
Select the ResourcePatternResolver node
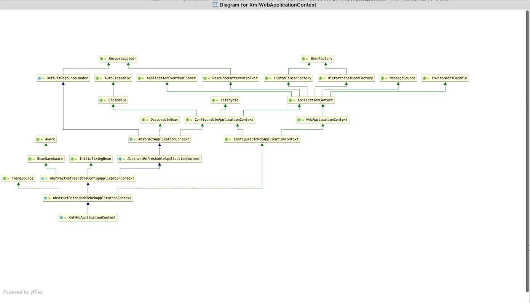click(231, 78)
